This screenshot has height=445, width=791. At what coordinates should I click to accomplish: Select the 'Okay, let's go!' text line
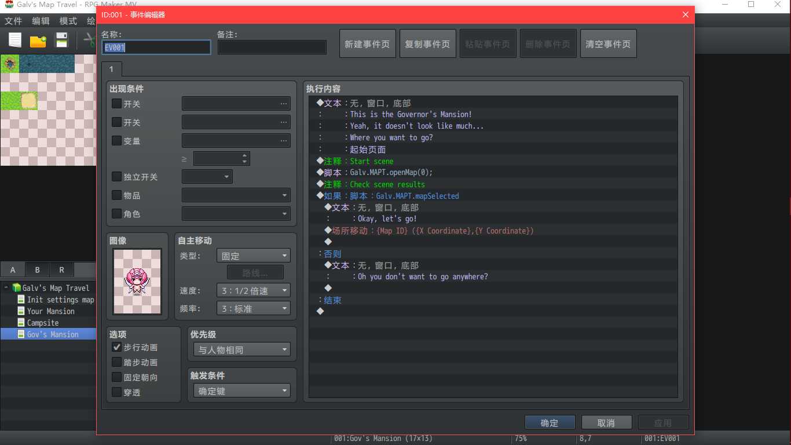[493, 219]
